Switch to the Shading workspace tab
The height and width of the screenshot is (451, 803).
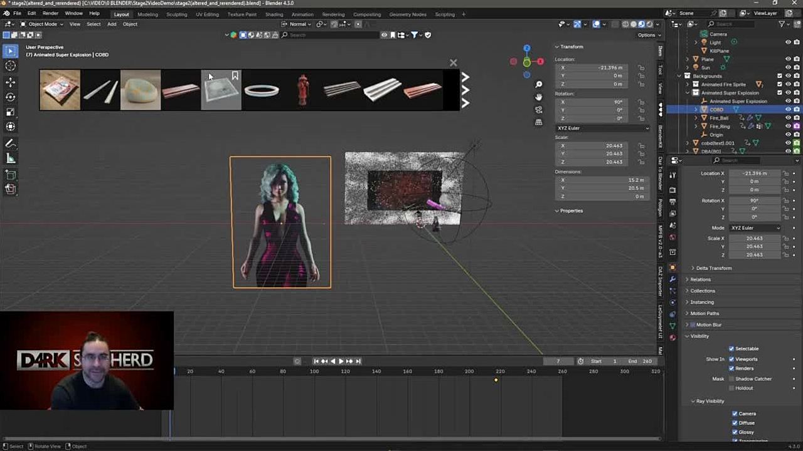tap(274, 14)
